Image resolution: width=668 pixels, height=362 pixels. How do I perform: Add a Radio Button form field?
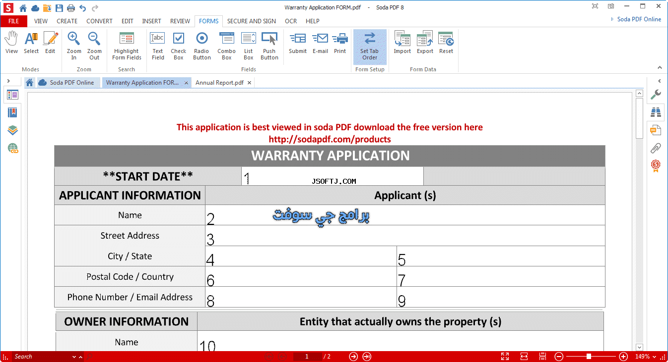click(202, 46)
